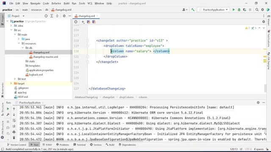Open editor tabs more options menu

(264, 16)
